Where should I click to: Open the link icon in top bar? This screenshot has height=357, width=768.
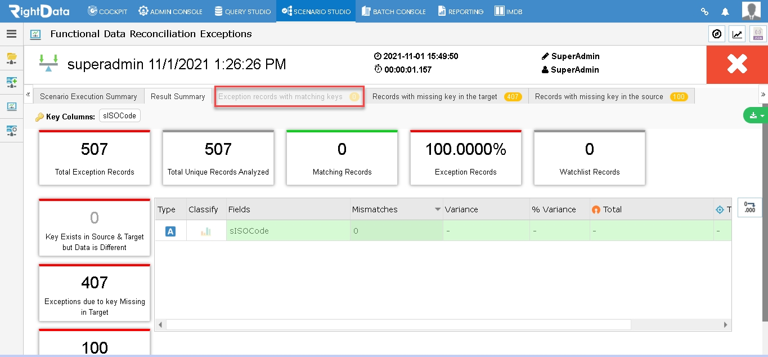click(x=704, y=11)
